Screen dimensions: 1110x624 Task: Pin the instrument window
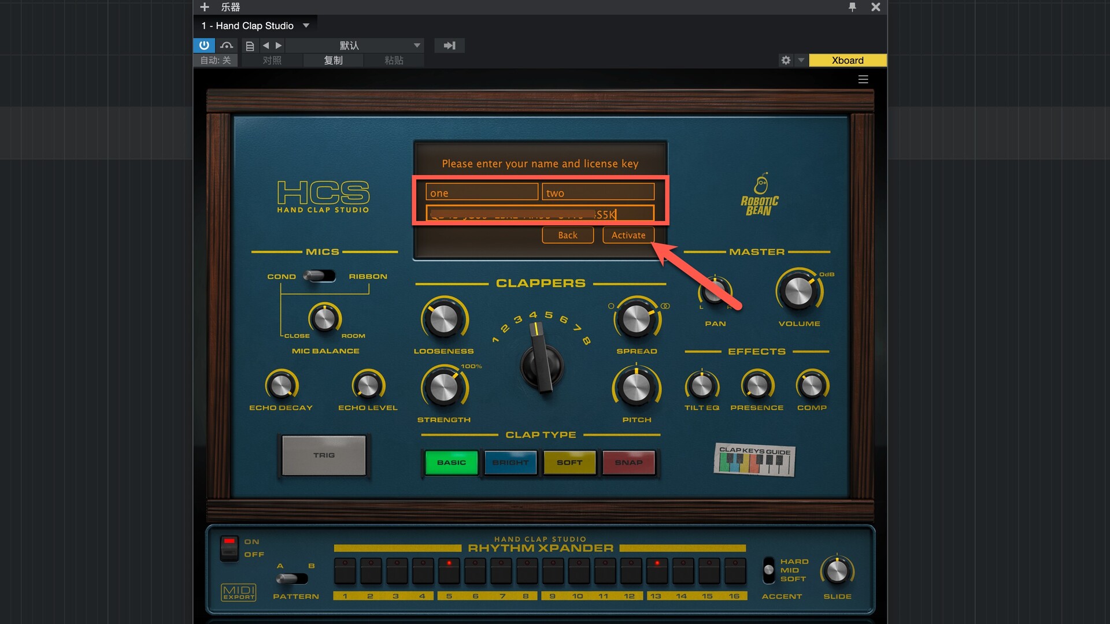click(x=852, y=7)
